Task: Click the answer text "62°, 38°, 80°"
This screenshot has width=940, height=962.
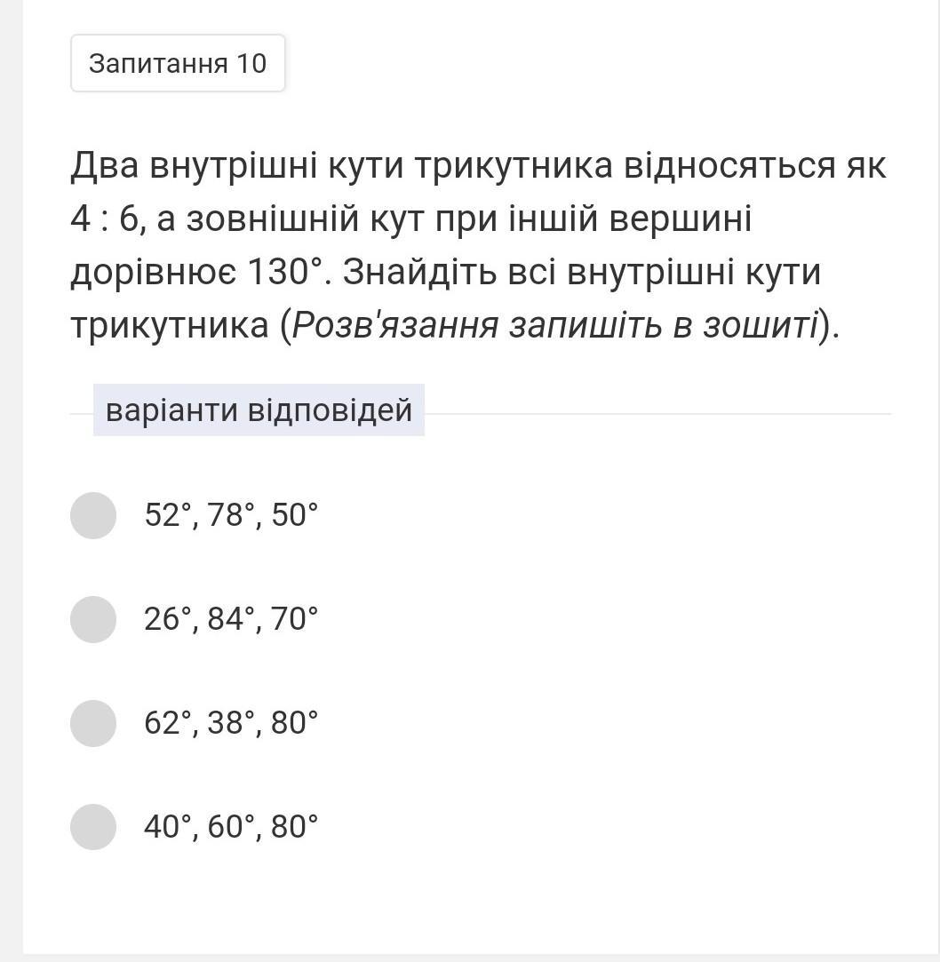Action: [x=231, y=723]
